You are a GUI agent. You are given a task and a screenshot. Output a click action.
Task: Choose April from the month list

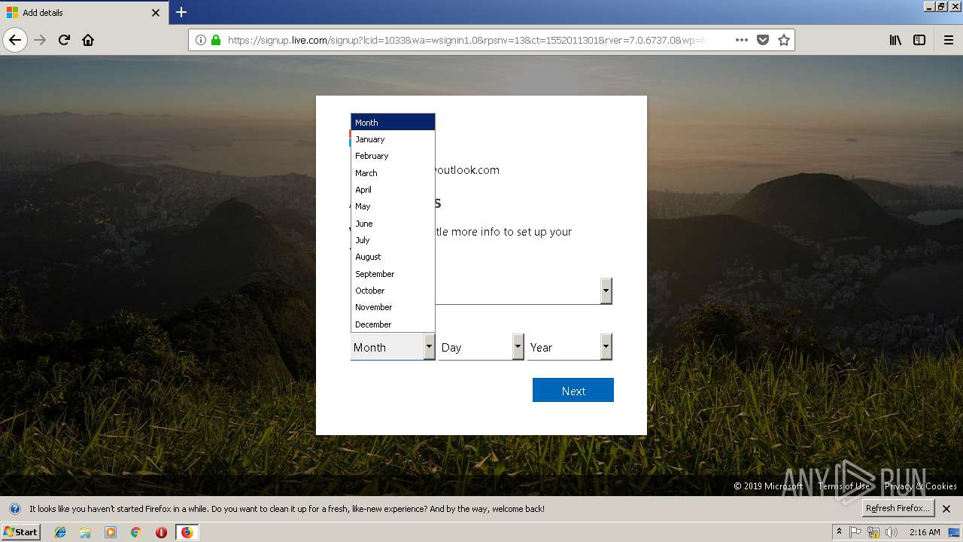click(393, 190)
